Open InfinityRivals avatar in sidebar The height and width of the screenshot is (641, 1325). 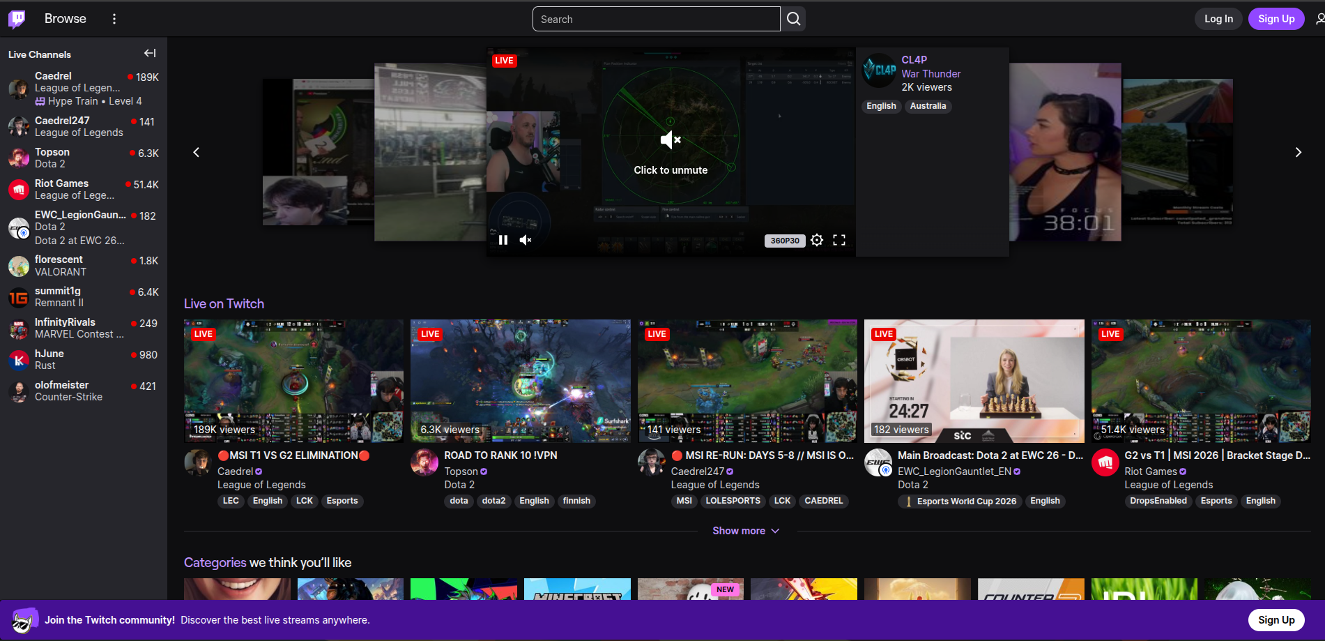(19, 329)
